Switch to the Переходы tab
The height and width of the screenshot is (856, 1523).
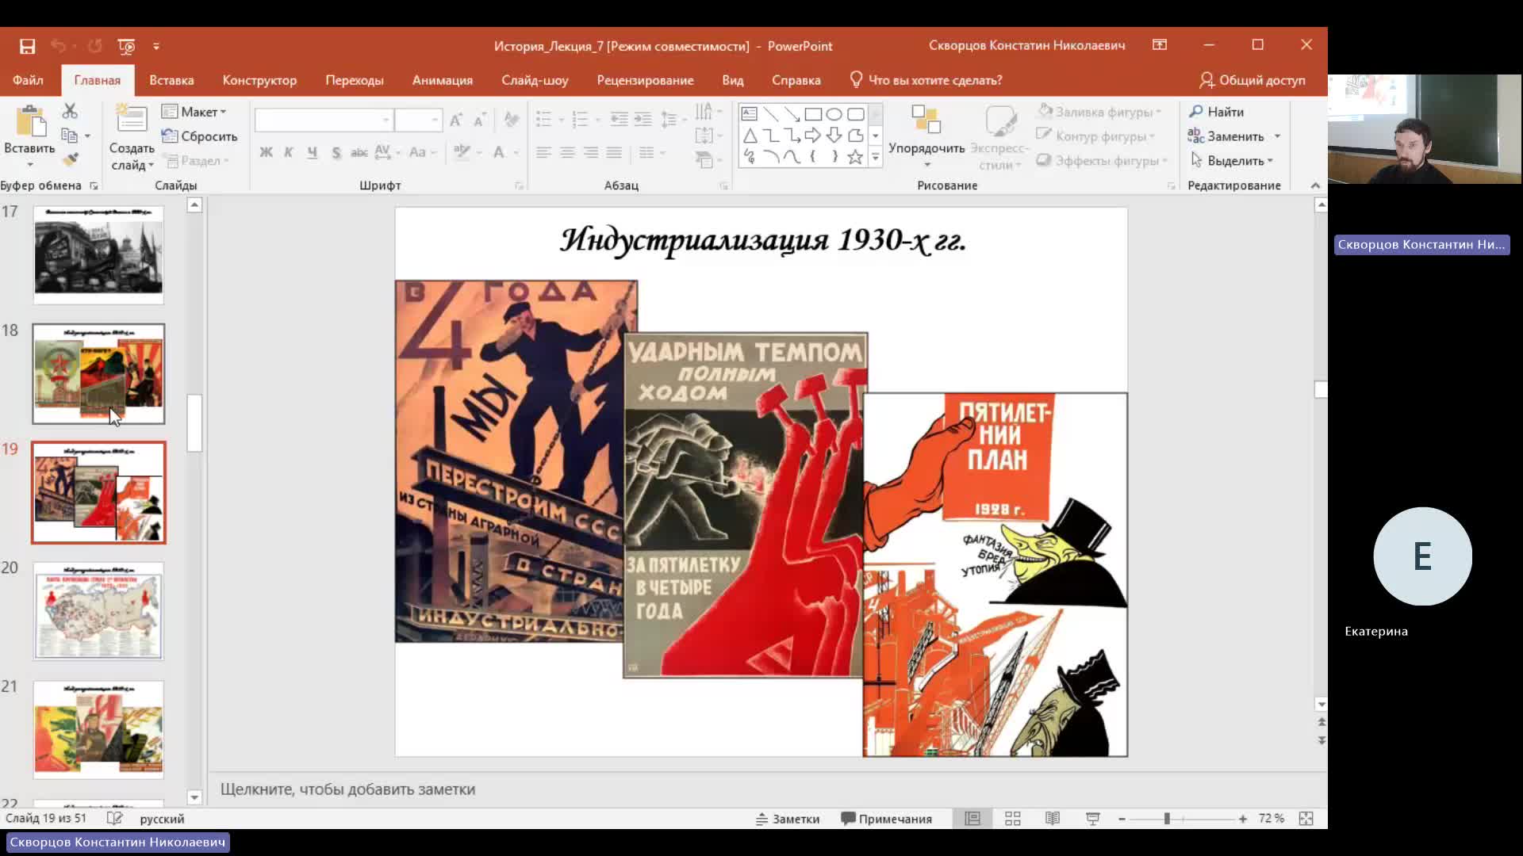[355, 80]
